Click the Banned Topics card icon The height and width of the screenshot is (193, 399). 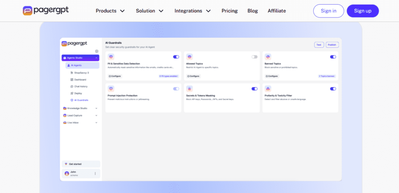(268, 57)
